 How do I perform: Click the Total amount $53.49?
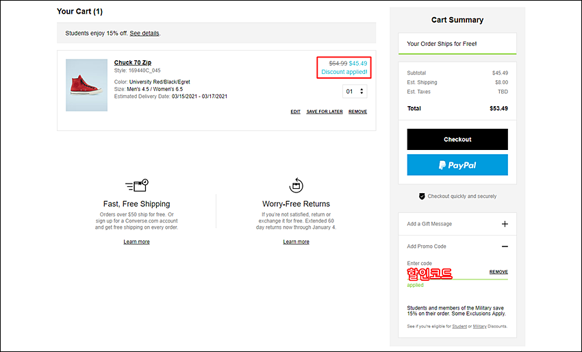tap(499, 108)
